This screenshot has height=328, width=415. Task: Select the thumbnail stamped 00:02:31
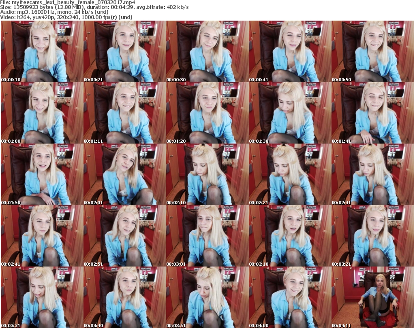pos(373,174)
